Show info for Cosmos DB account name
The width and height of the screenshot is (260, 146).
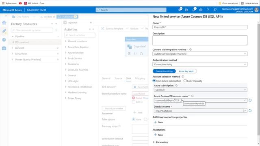coord(192,96)
